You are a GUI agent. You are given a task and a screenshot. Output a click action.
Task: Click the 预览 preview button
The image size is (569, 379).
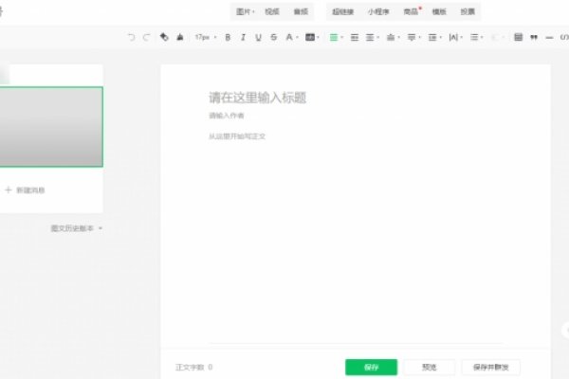430,367
